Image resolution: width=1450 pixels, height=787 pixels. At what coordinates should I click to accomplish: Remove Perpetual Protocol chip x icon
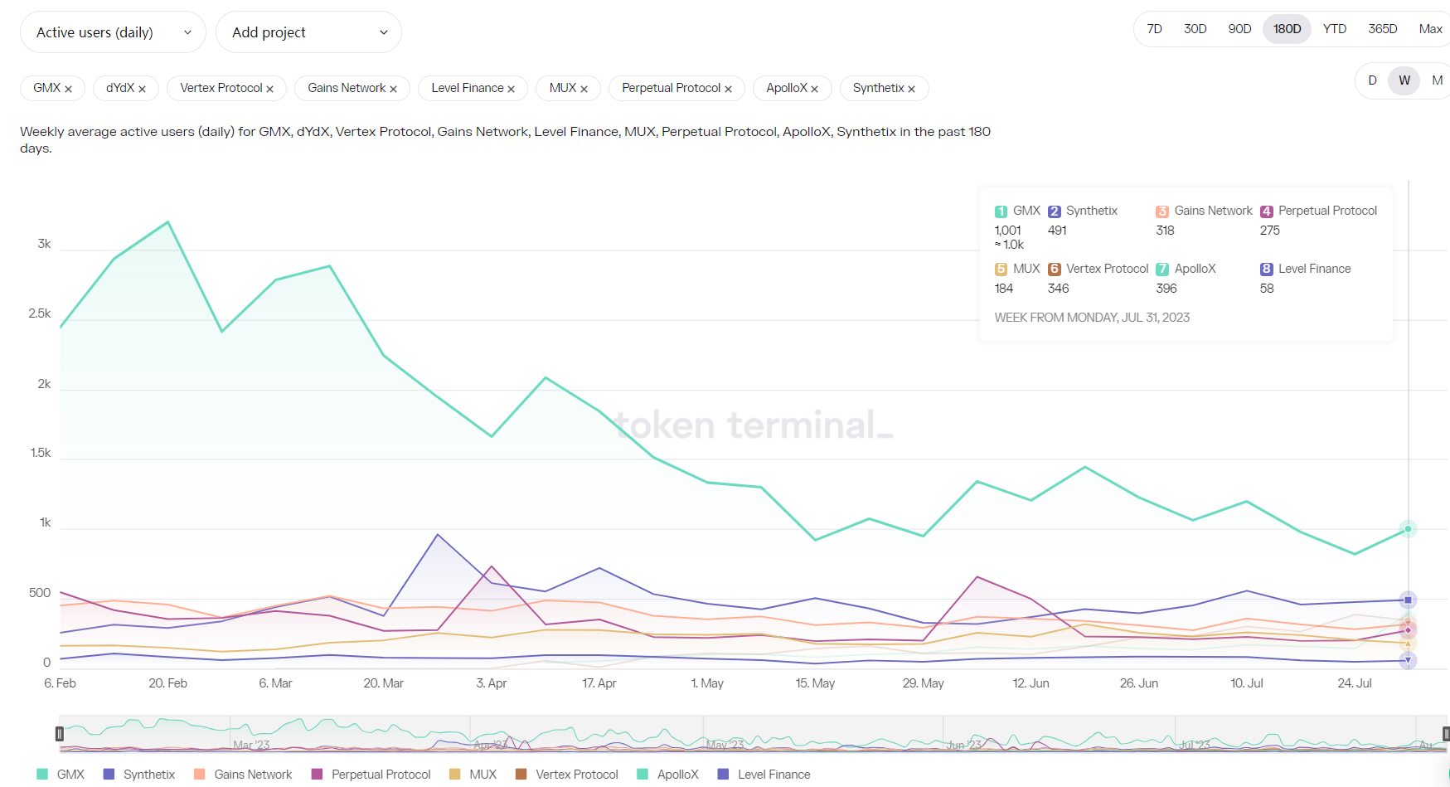click(728, 89)
